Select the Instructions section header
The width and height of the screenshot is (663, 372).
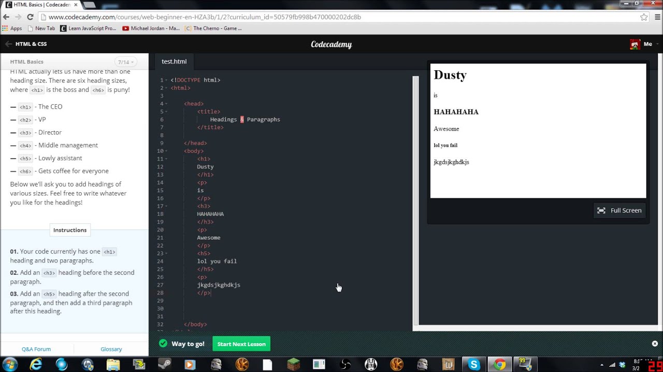click(70, 230)
